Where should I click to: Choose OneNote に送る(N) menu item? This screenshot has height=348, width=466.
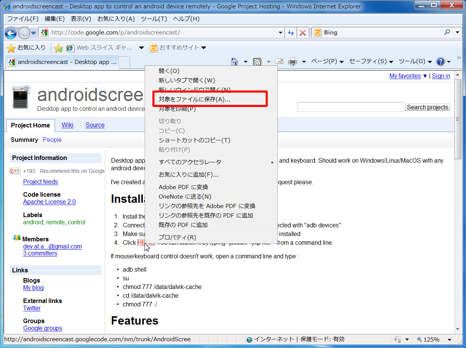point(211,197)
